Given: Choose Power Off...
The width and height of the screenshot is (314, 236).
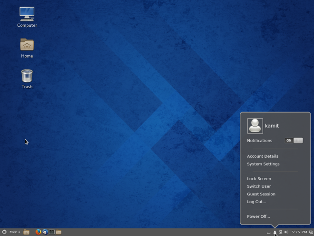Looking at the screenshot, I should click(x=258, y=216).
